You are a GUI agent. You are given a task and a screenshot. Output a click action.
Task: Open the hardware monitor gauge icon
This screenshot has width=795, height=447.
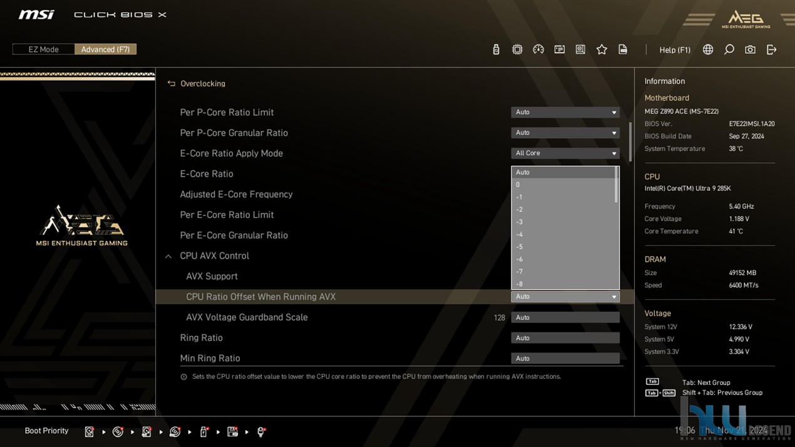(x=538, y=49)
